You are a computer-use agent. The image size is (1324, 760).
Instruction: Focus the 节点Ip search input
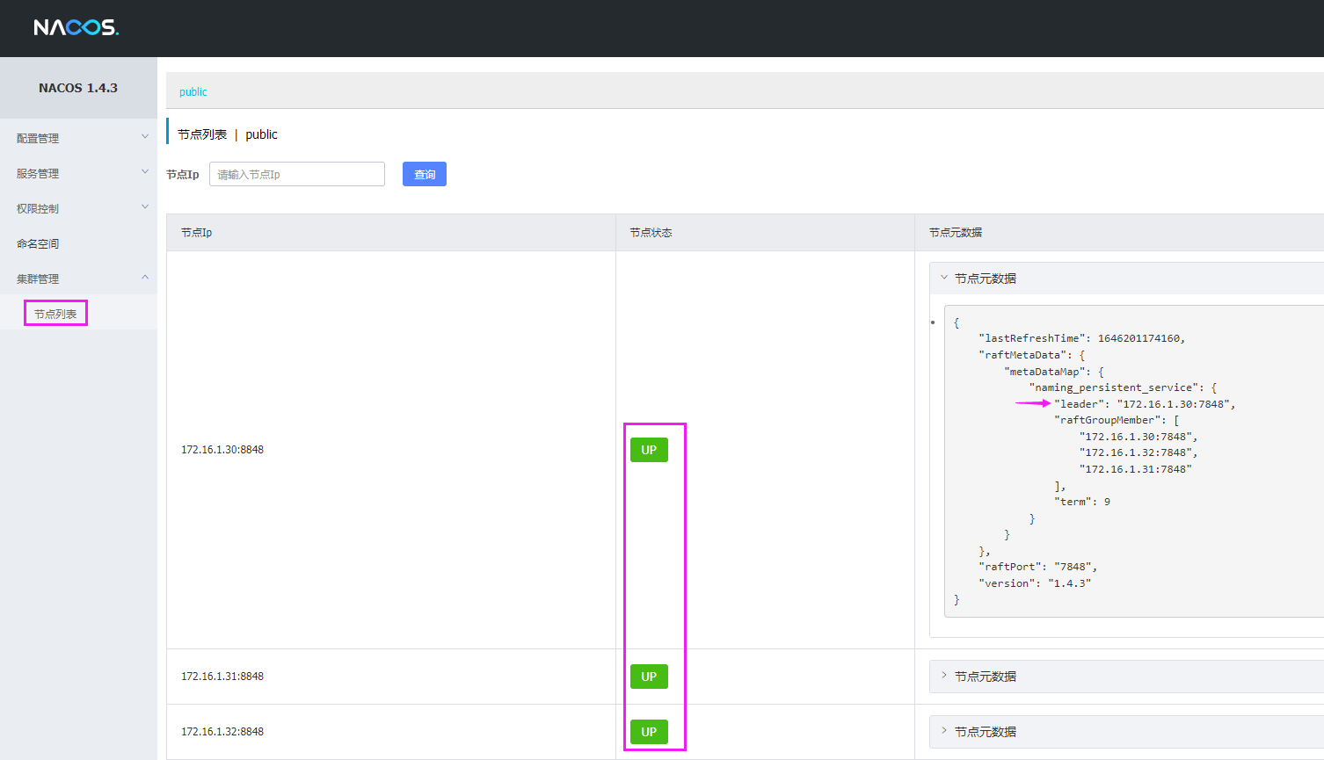pos(297,174)
